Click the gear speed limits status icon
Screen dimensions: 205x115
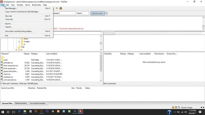[176, 107]
